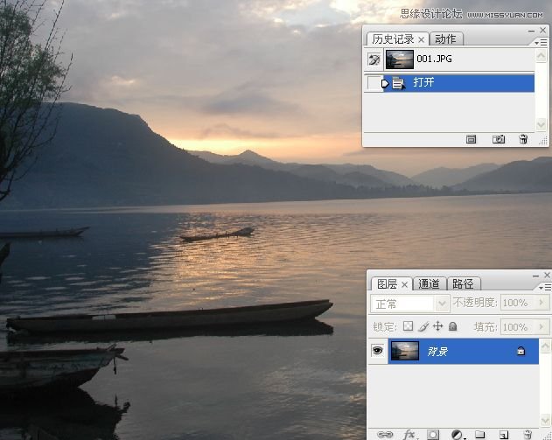Toggle history brush source box for 打开
Image resolution: width=552 pixels, height=440 pixels.
pos(374,83)
